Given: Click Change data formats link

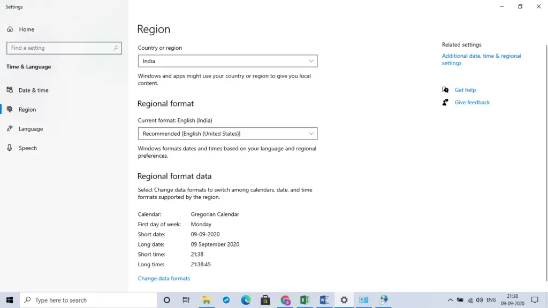Looking at the screenshot, I should (x=164, y=278).
